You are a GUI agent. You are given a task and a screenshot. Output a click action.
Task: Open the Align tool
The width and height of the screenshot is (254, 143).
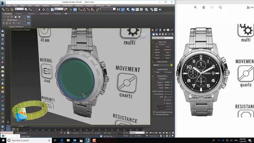(123, 10)
